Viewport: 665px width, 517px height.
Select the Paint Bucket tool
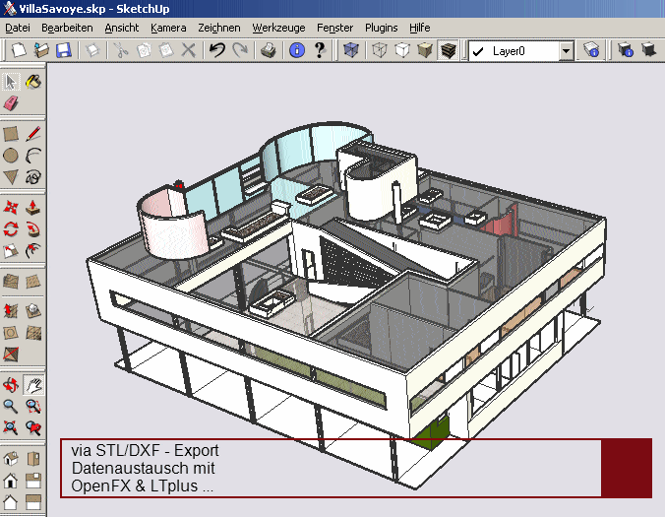[x=33, y=82]
